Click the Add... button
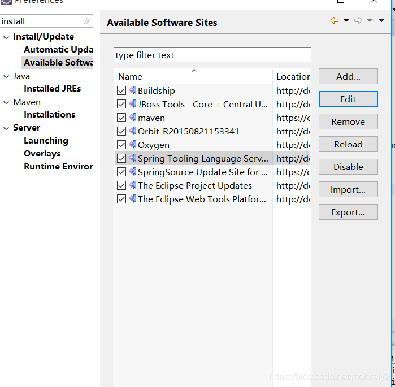The image size is (395, 387). click(348, 76)
